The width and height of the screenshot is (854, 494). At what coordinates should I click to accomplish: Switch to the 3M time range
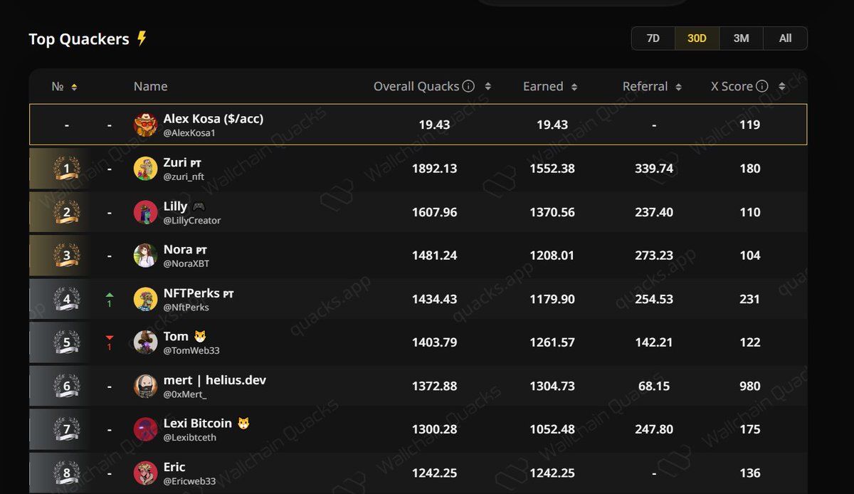pos(741,38)
